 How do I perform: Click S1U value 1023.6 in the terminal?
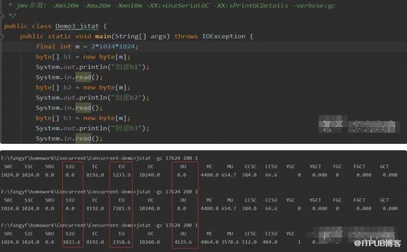[72, 241]
